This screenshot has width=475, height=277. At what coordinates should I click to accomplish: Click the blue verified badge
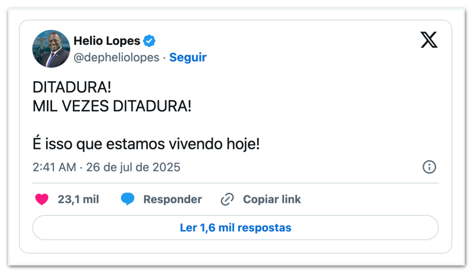(x=150, y=41)
